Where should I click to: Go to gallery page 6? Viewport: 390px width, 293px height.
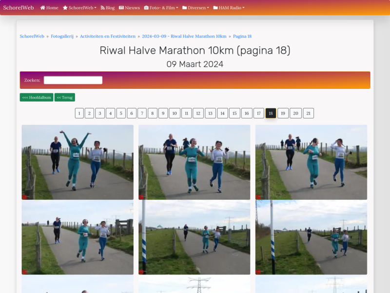click(132, 113)
